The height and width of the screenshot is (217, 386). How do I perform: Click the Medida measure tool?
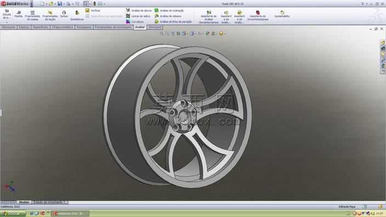(x=19, y=14)
